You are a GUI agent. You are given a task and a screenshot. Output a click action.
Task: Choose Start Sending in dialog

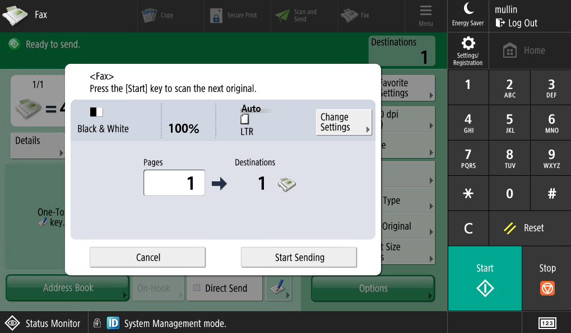point(299,257)
